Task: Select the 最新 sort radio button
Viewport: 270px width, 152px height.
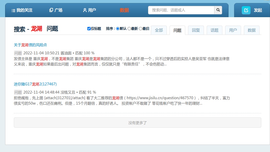Action: coord(129,29)
